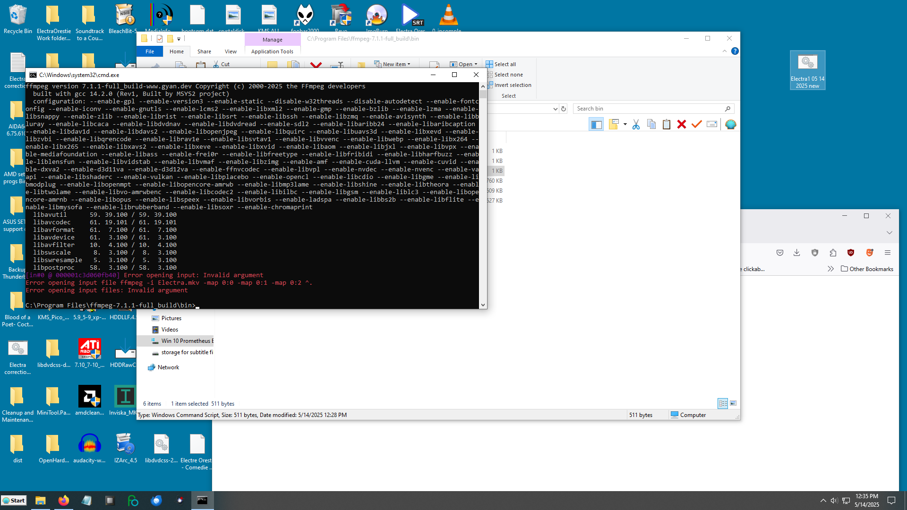This screenshot has width=907, height=510.
Task: Open the Application Tools tab
Action: point(272,51)
